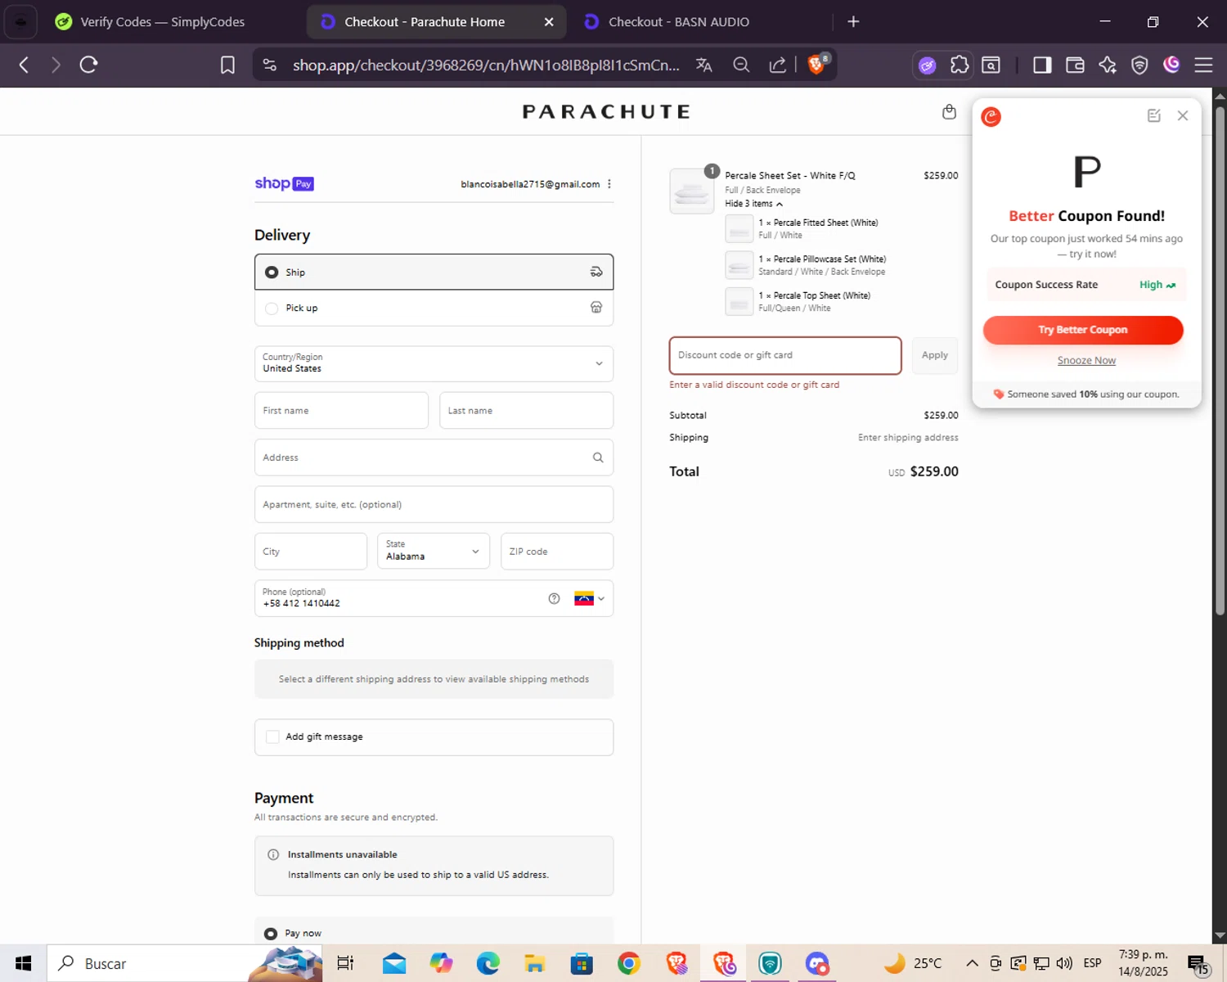Select the Pick up delivery option
Screen dimensions: 1227x982
tap(434, 308)
